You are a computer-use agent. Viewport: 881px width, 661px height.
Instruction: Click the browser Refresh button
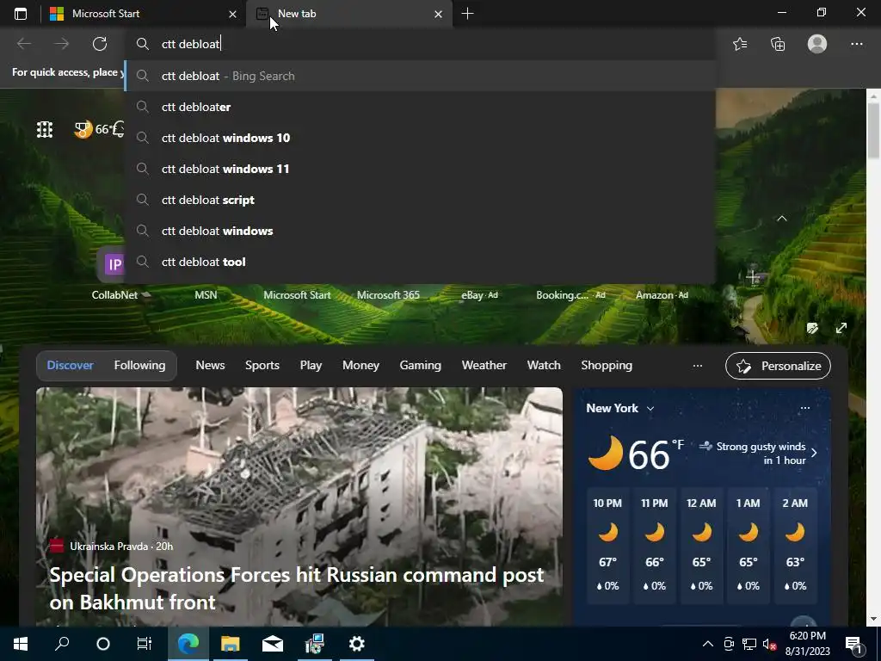pos(100,44)
